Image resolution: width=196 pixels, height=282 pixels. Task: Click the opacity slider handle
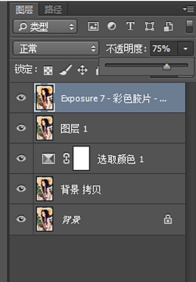(167, 66)
